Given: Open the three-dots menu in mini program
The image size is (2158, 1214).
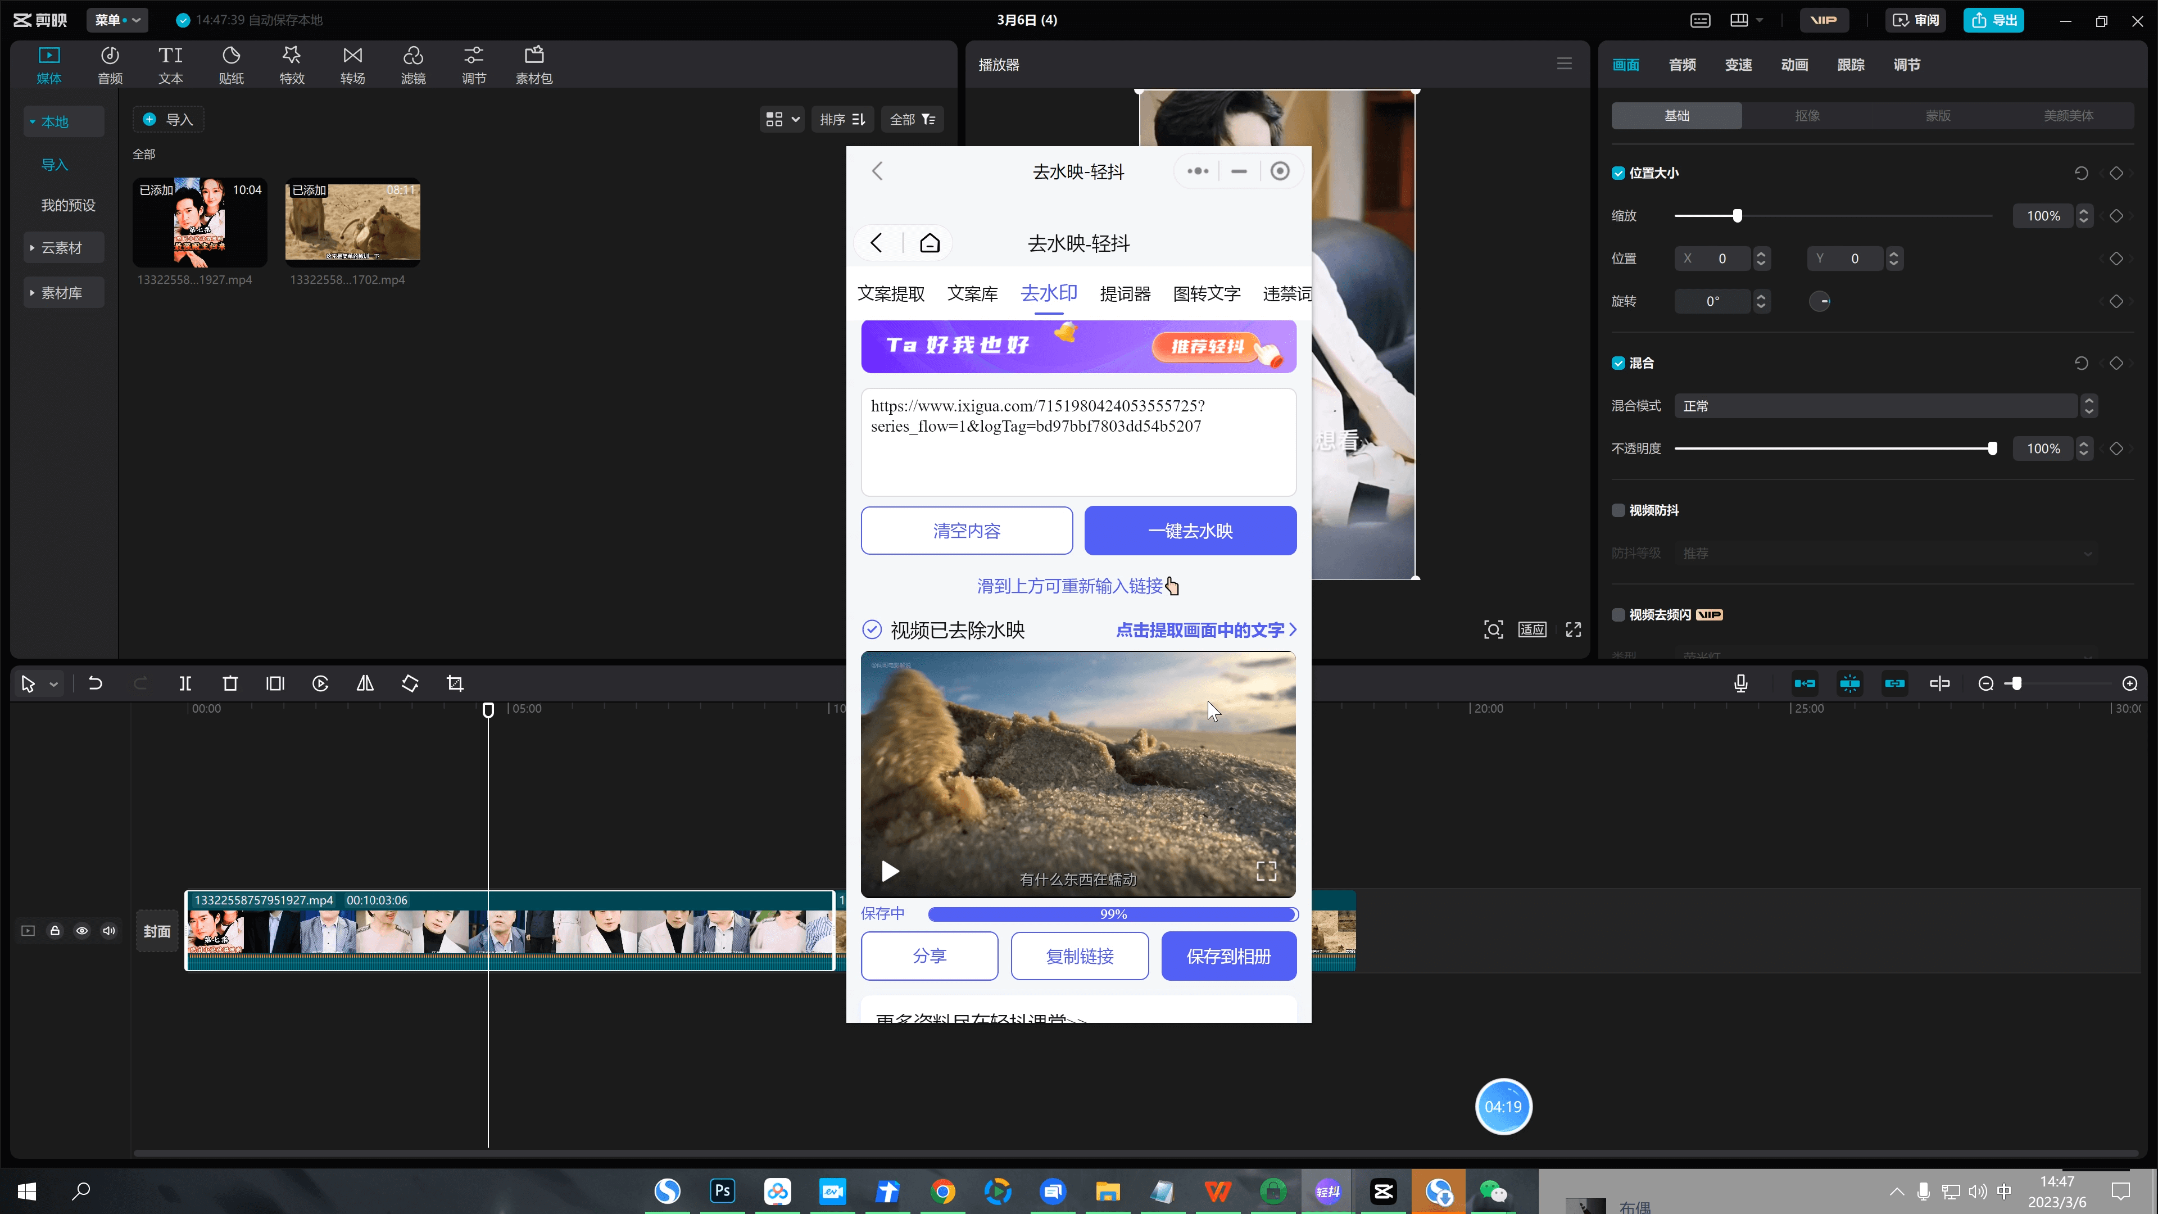Looking at the screenshot, I should click(1198, 171).
